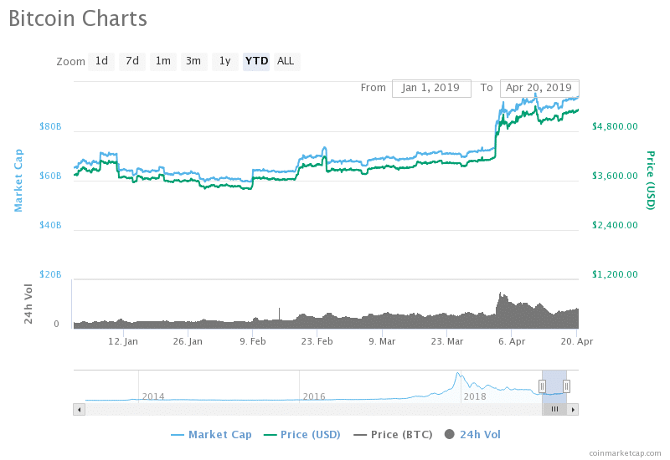This screenshot has height=460, width=670.
Task: Select the ALL zoom option
Action: (286, 61)
